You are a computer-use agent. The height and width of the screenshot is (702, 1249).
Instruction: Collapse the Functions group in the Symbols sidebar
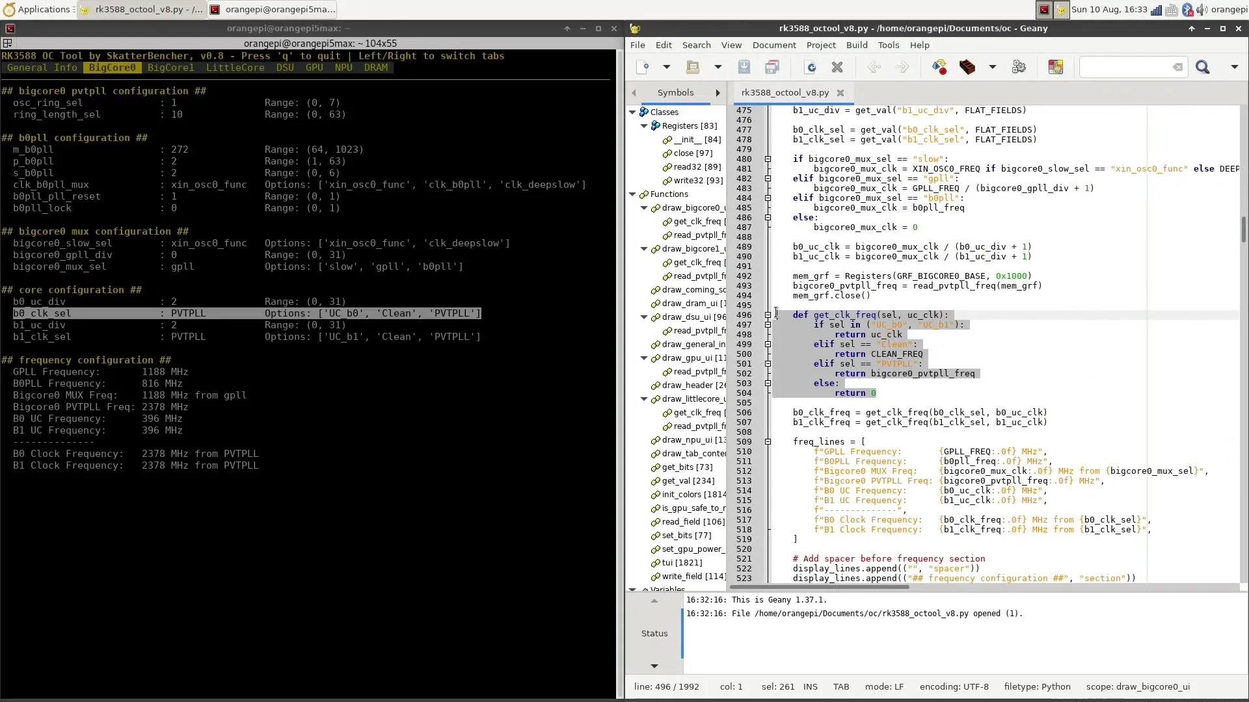[632, 194]
